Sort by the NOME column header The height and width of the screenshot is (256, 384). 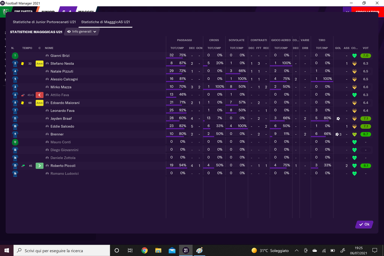coord(49,48)
